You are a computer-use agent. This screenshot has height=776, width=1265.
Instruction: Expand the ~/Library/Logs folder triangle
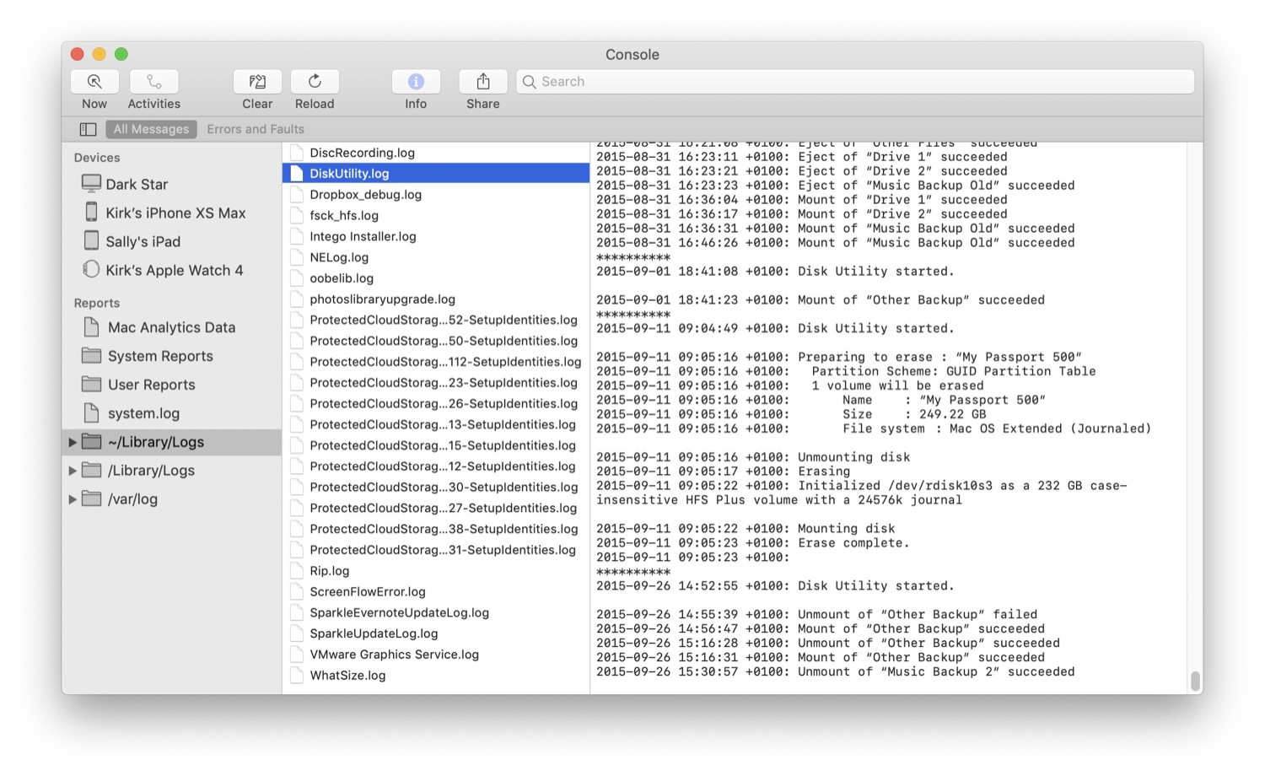coord(73,442)
